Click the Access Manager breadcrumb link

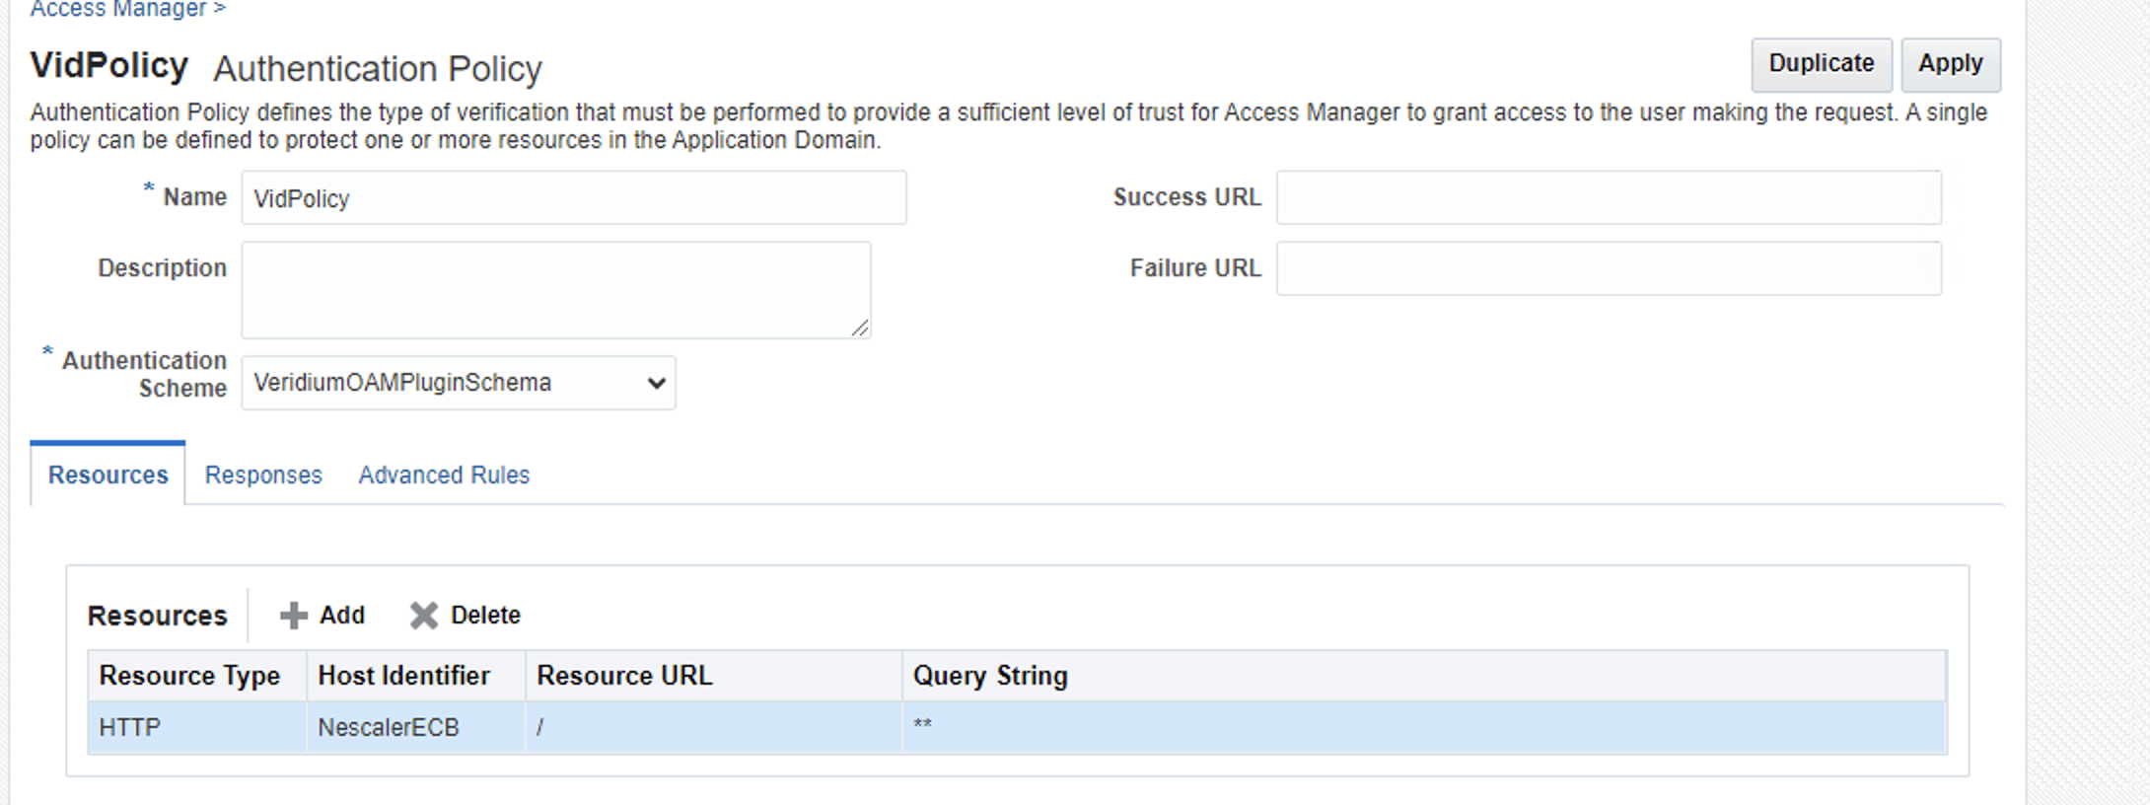coord(118,10)
